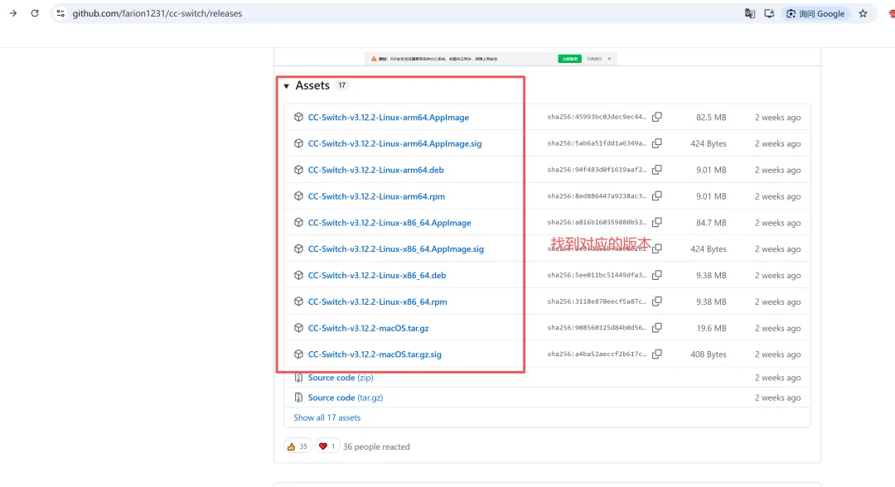Copy the sha256 hash for Linux-arm64.rpm
Screen dimensions: 895x487
pos(657,195)
